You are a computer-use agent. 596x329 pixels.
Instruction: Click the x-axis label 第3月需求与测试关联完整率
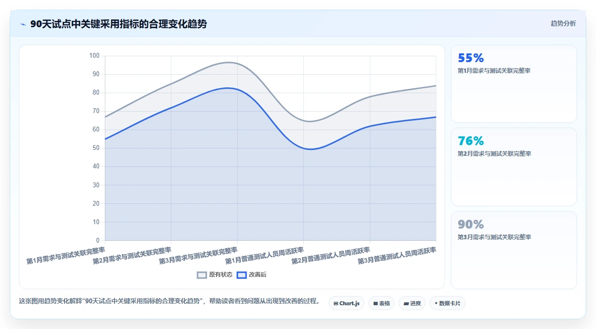pos(198,256)
